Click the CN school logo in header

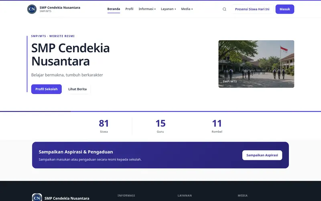(x=32, y=9)
